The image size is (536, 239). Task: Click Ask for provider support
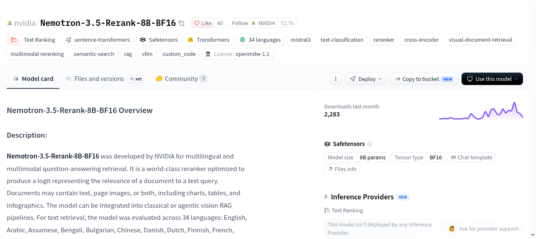pyautogui.click(x=484, y=229)
